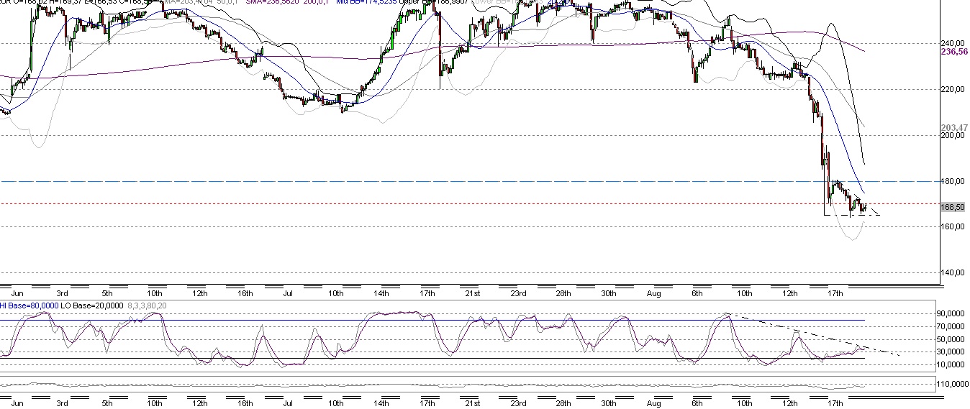Click the gray 203,47 moving average label
This screenshot has width=970, height=409.
[x=953, y=127]
